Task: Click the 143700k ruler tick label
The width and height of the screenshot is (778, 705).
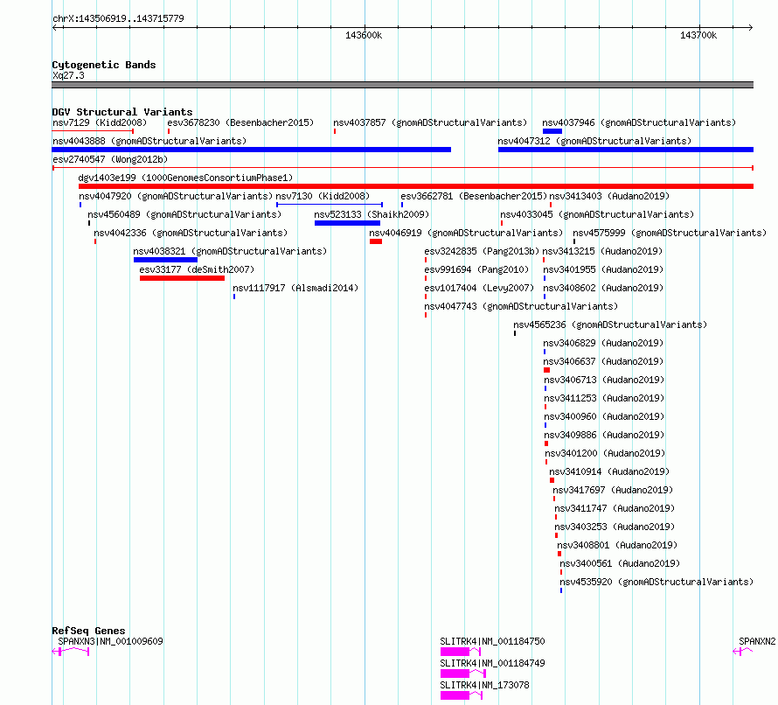Action: tap(698, 35)
